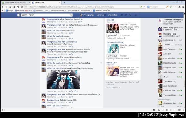Open Facebook friend requests icon
Image resolution: width=186 pixels, height=118 pixels.
pyautogui.click(x=122, y=15)
